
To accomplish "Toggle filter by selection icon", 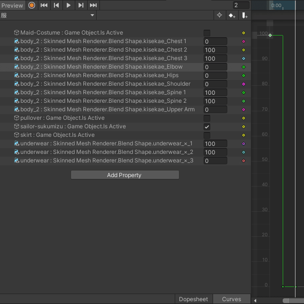I will (x=219, y=15).
